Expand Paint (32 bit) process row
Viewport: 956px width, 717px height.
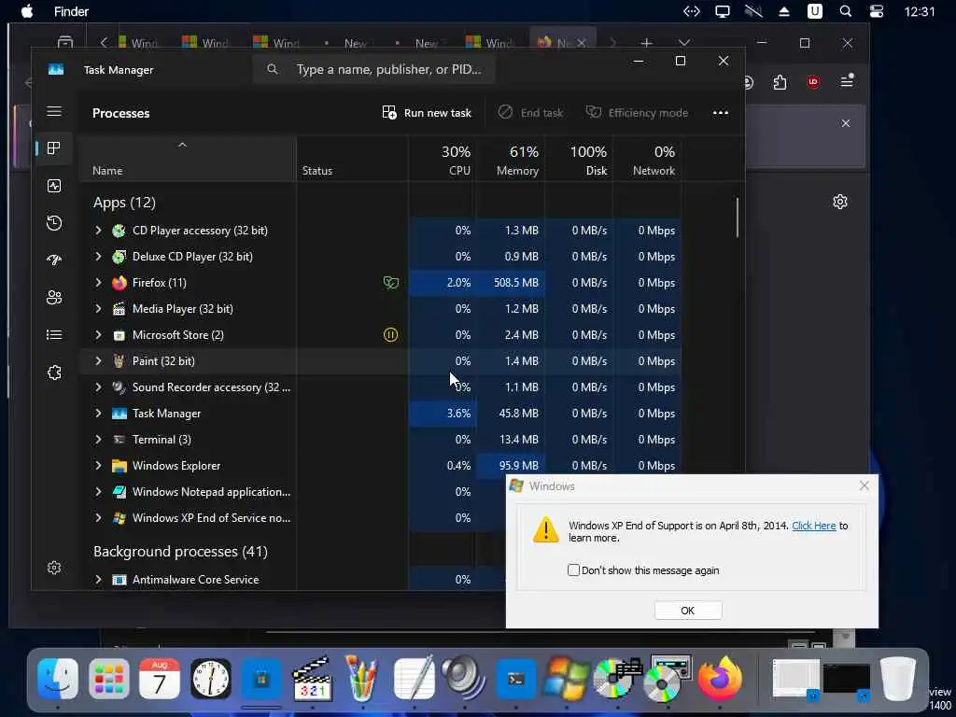[98, 361]
